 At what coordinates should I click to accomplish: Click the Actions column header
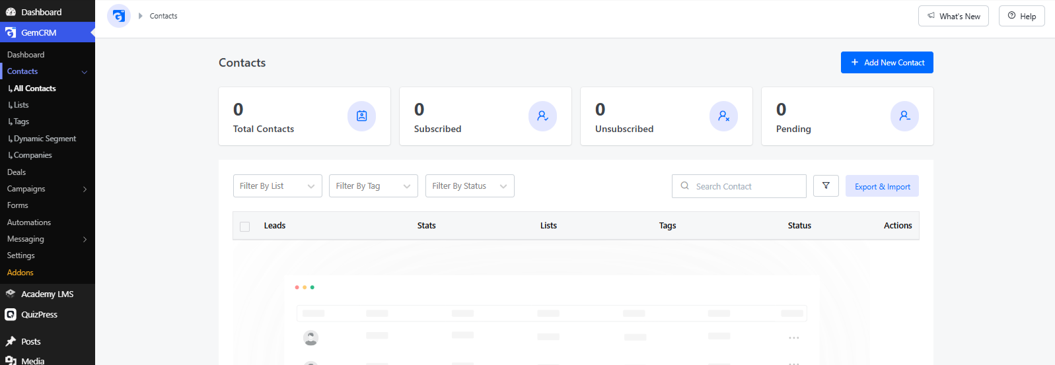click(x=898, y=226)
